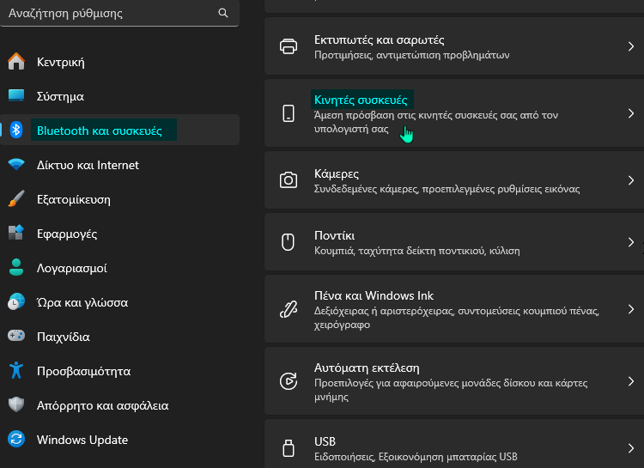Click the camera icon for Κάμερες
The width and height of the screenshot is (644, 468).
click(289, 180)
